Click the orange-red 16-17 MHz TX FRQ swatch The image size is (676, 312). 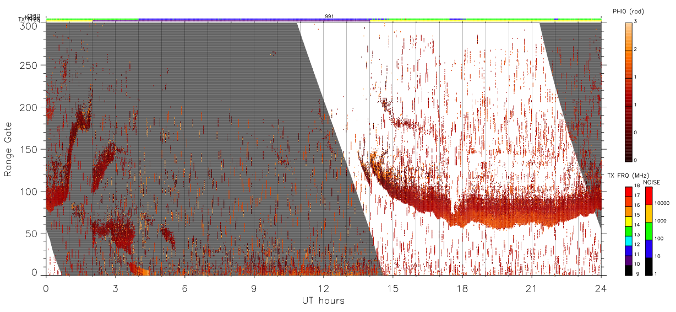pyautogui.click(x=629, y=202)
